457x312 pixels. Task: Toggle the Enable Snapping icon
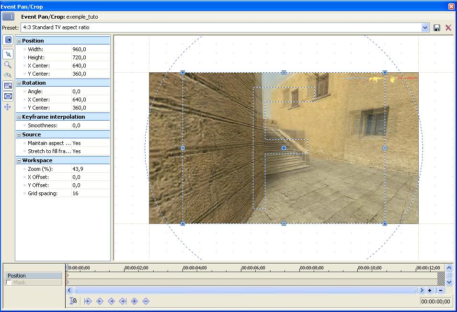pos(8,75)
